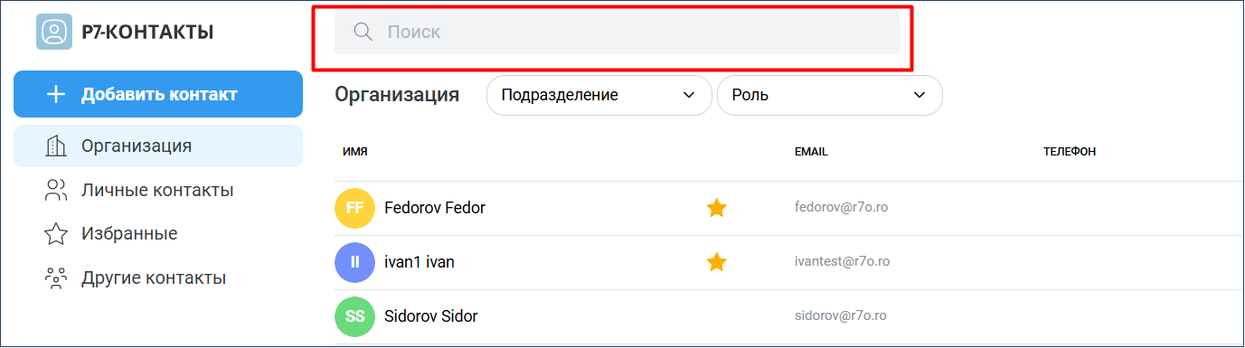This screenshot has width=1245, height=348.
Task: Click the yellow FF avatar circle
Action: click(x=354, y=209)
